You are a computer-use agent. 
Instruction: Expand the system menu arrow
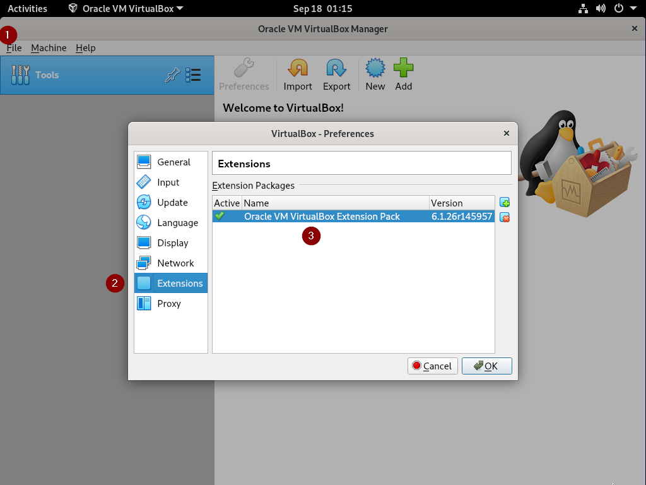click(633, 9)
